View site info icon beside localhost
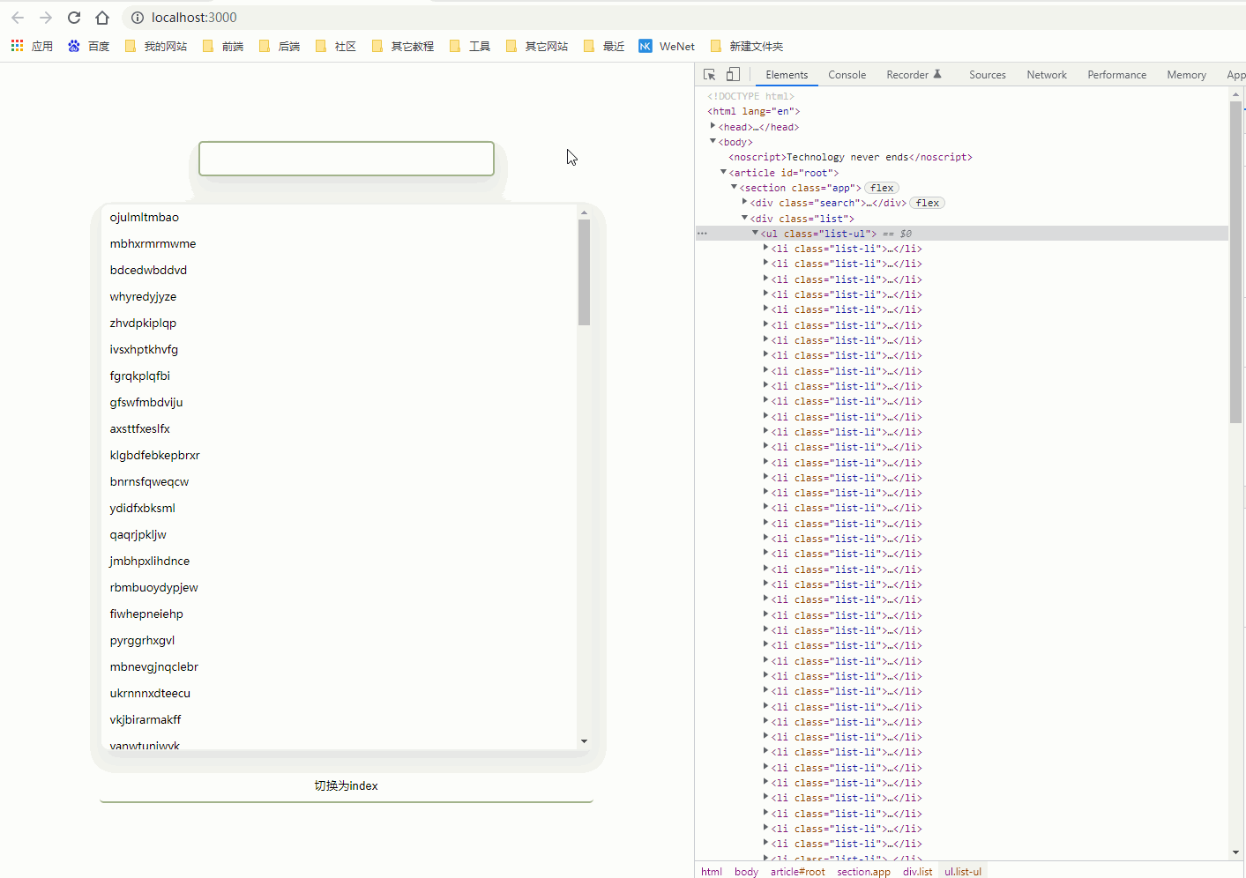Screen dimensions: 1246x878 point(137,18)
